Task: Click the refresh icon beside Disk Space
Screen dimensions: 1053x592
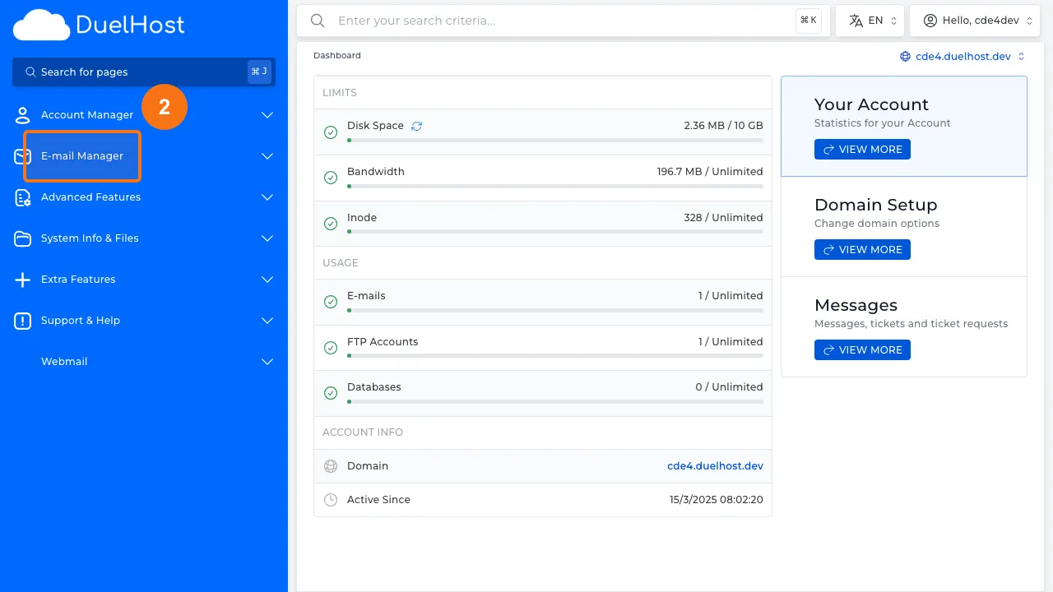Action: 416,125
